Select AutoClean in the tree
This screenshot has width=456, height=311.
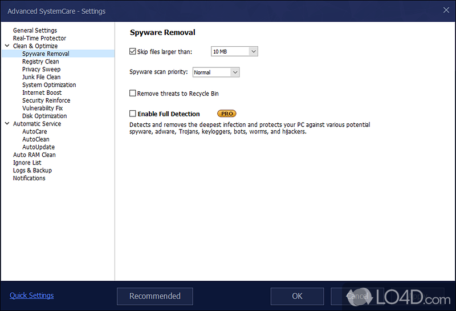36,139
